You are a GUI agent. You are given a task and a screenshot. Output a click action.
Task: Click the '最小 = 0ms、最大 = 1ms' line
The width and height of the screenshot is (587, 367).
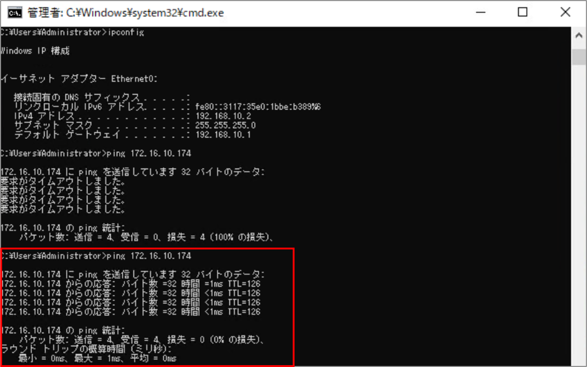[x=97, y=358]
